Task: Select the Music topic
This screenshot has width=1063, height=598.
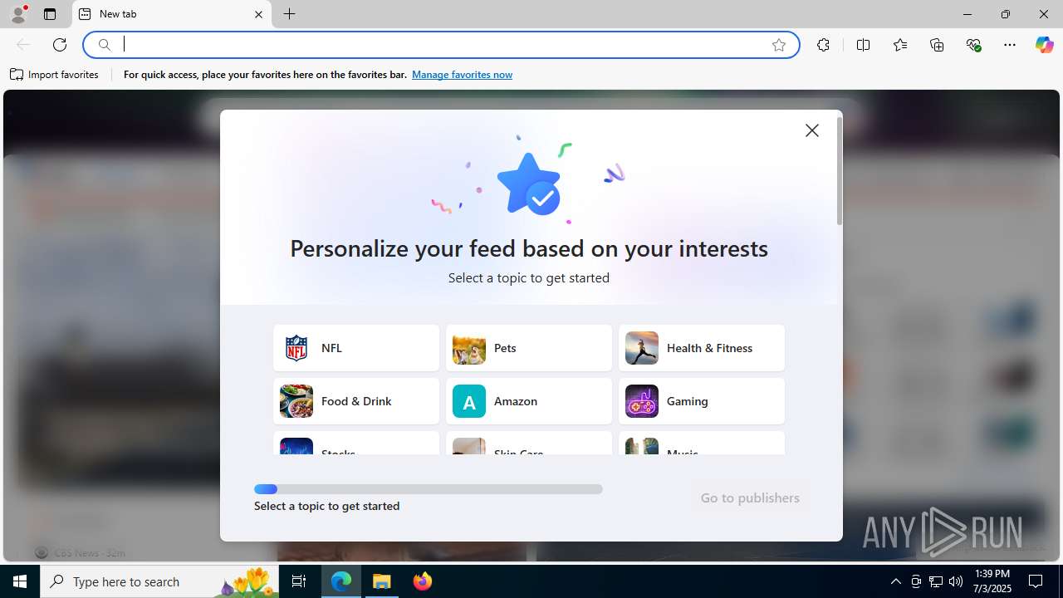Action: 702,444
